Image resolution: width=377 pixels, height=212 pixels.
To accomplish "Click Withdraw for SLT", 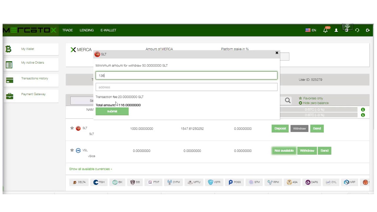I will pos(300,128).
